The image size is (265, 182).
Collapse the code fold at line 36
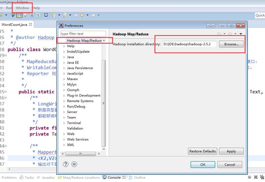(x=6, y=98)
